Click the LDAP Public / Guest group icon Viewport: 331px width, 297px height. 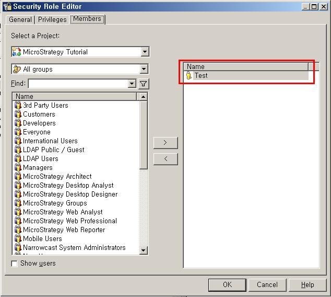point(18,150)
